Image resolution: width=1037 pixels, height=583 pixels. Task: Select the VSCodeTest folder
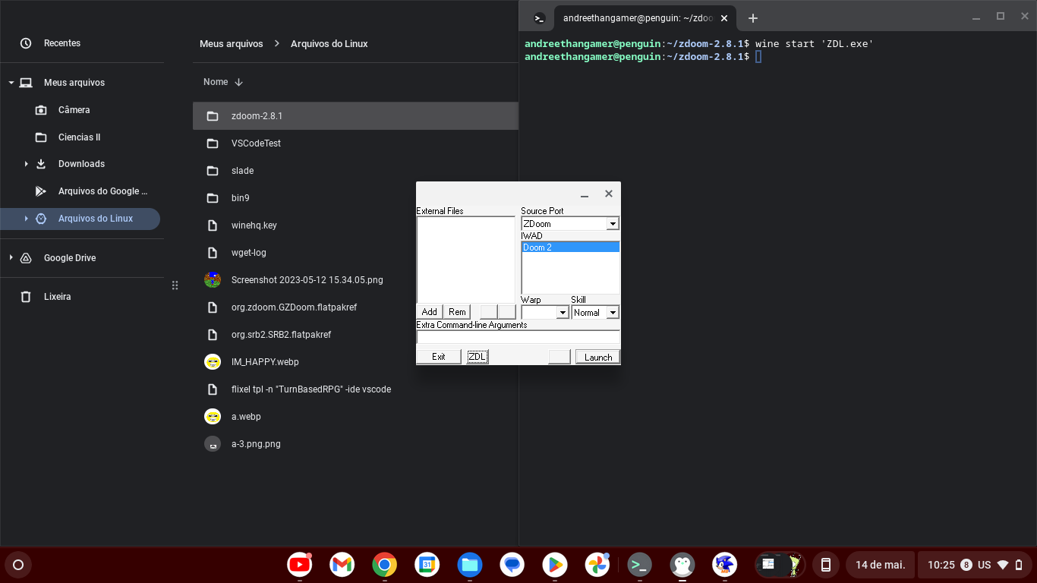click(355, 143)
